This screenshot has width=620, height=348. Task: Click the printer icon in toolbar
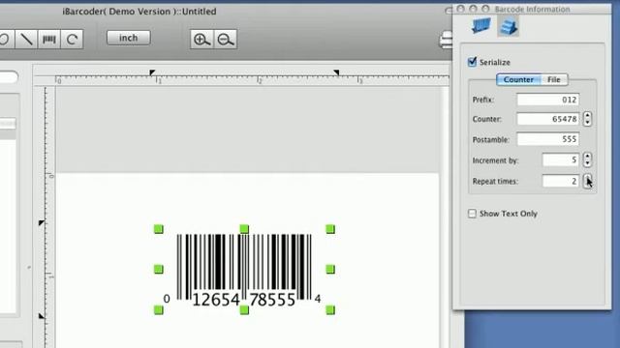pos(446,40)
